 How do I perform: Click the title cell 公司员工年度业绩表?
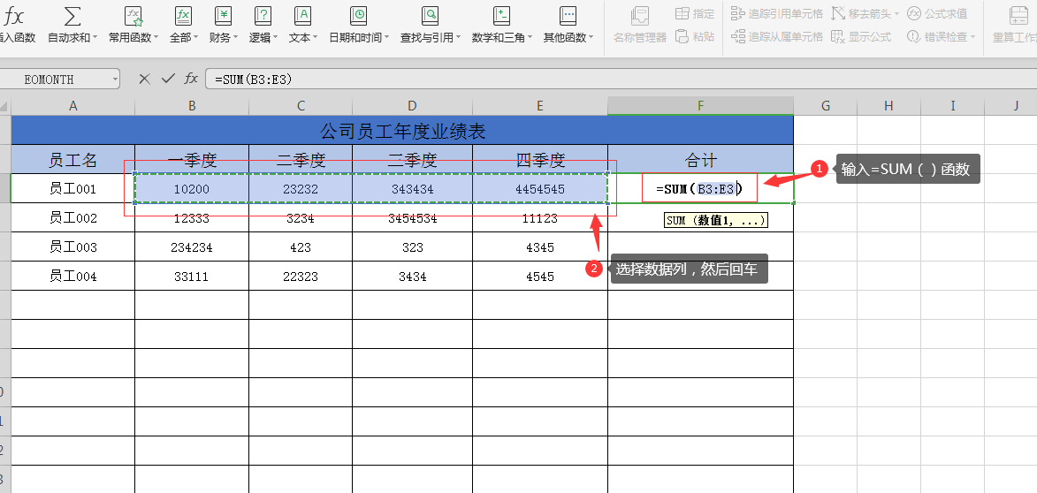402,130
